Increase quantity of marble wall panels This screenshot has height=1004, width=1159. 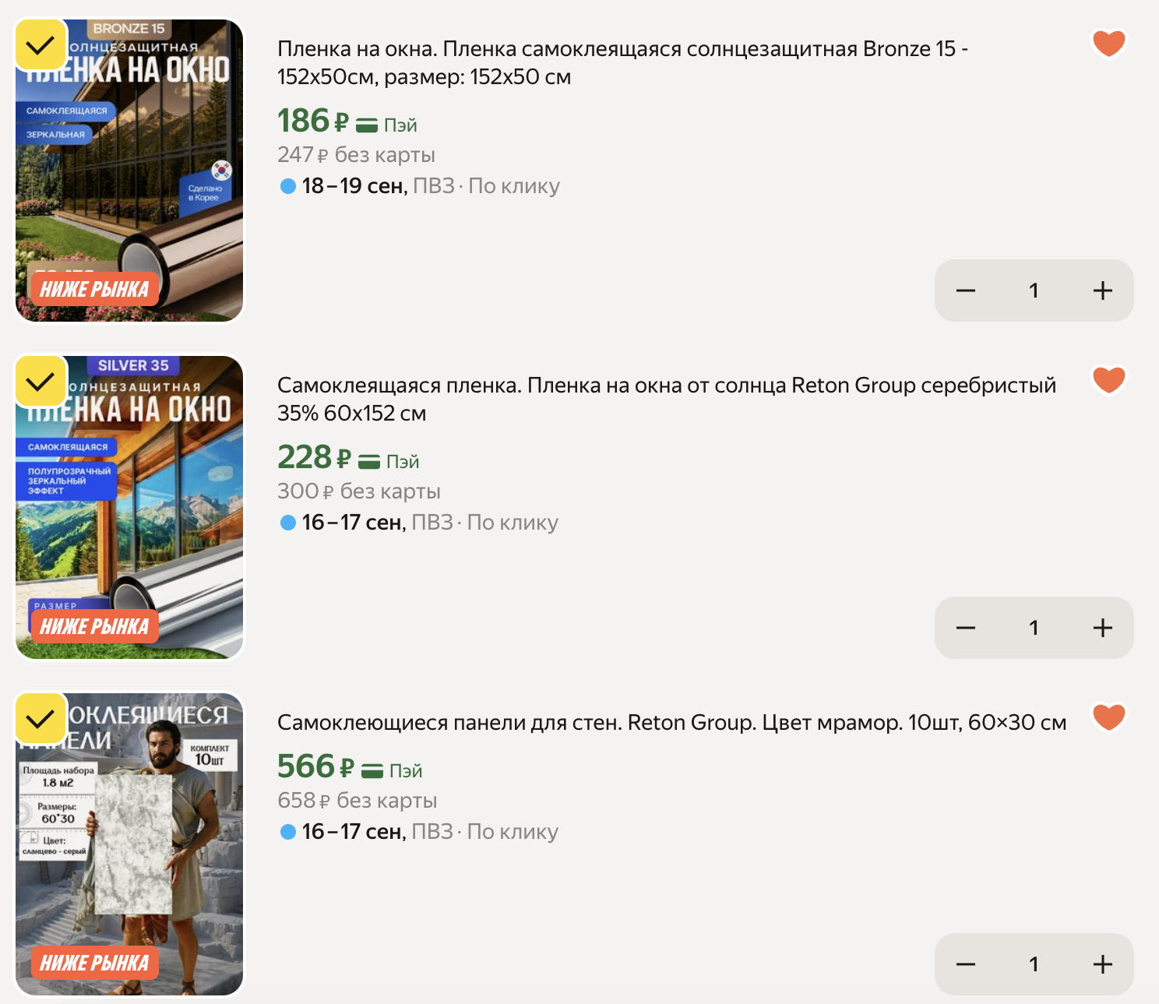click(1102, 964)
